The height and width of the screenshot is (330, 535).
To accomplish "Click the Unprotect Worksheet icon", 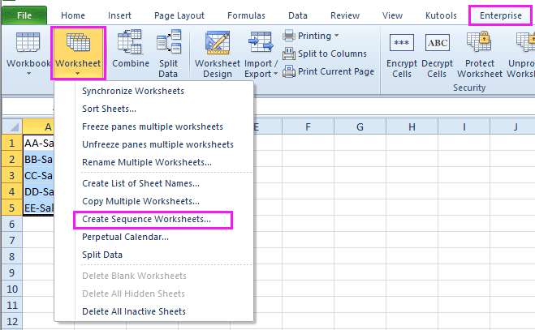I will click(525, 41).
